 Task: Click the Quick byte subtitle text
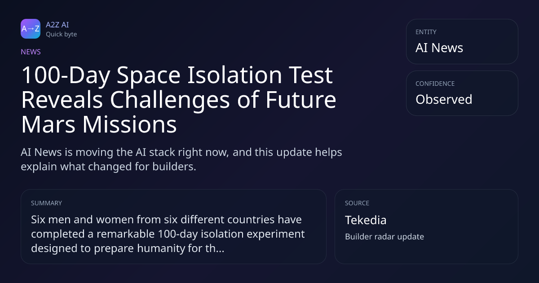[61, 34]
